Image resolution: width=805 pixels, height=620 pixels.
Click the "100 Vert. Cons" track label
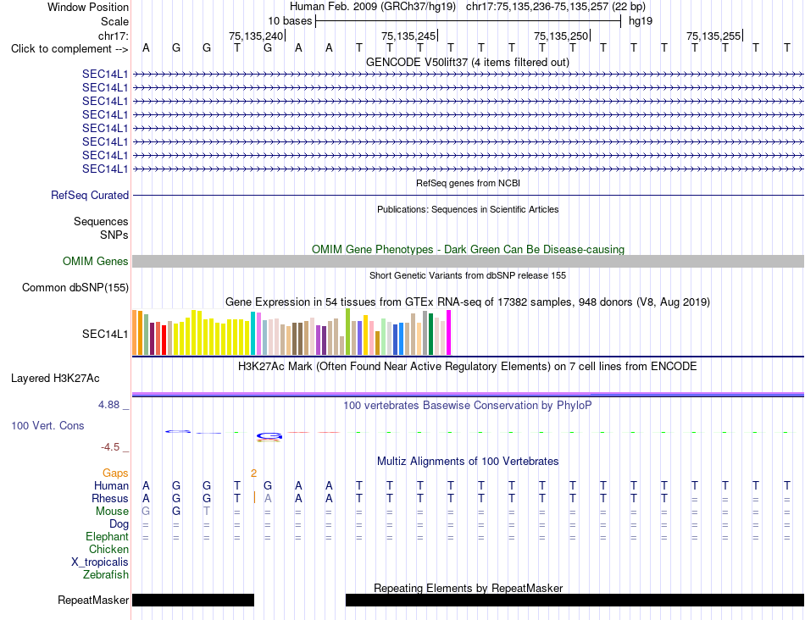(x=47, y=425)
